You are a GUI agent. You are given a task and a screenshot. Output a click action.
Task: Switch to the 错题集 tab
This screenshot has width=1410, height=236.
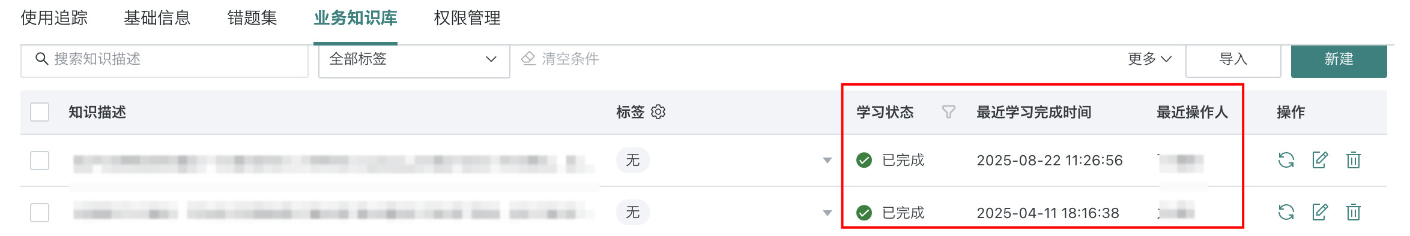point(252,18)
